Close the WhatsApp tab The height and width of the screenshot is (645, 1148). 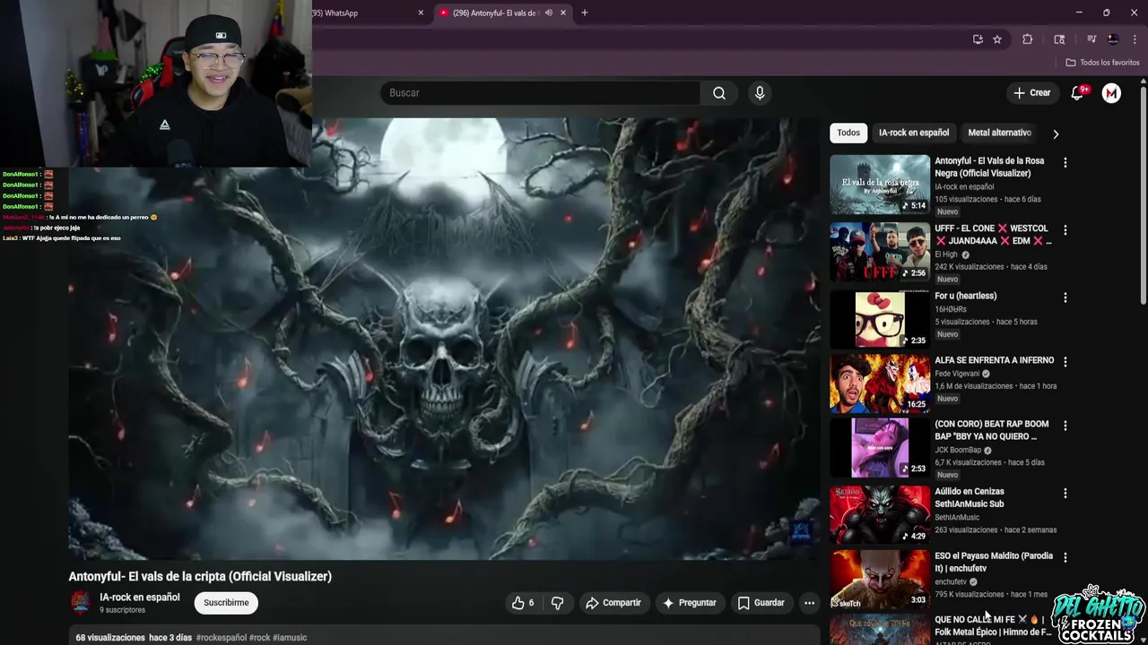[x=421, y=13]
